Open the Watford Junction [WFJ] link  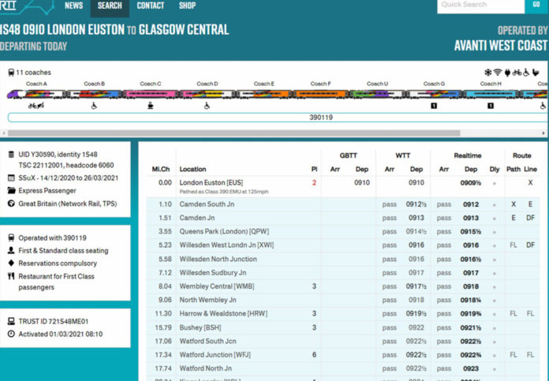215,355
